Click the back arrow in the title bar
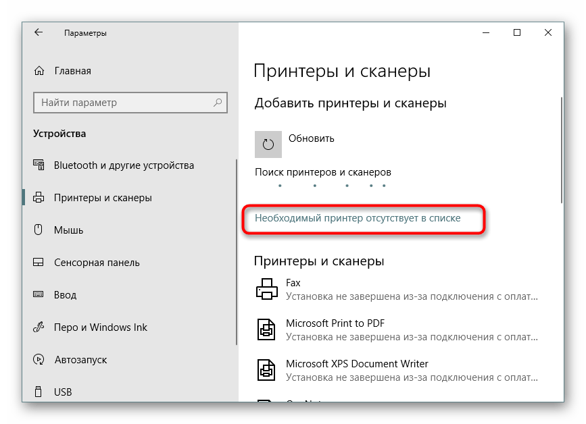 point(38,32)
